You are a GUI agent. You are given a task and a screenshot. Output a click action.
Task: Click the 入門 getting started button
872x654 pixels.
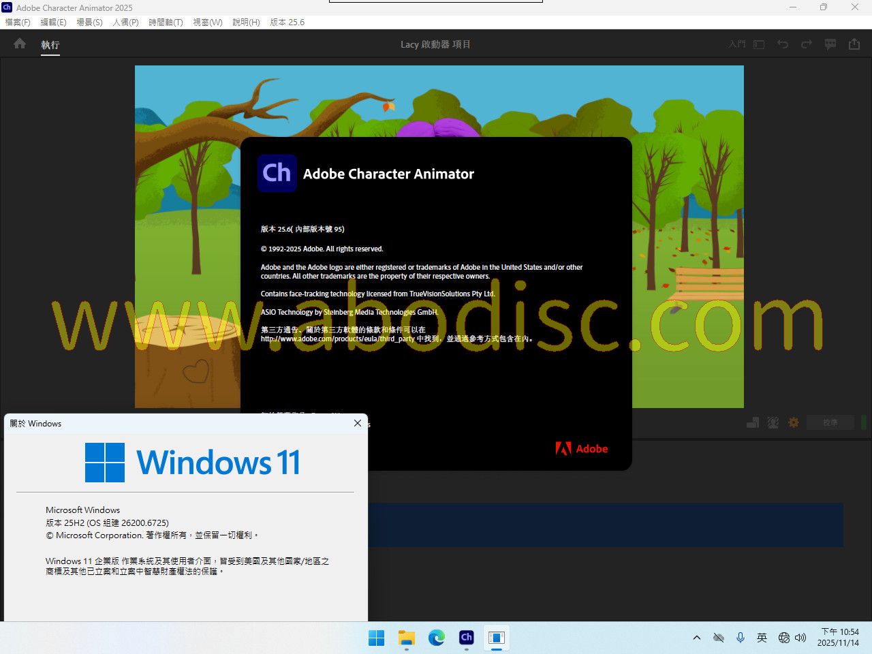click(x=737, y=44)
